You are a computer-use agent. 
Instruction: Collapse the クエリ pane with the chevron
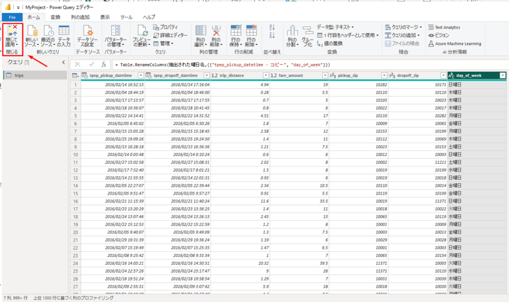point(63,62)
